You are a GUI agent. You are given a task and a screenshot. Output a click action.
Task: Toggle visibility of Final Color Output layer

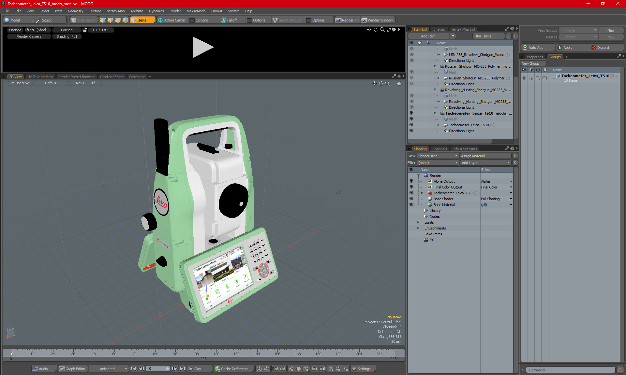coord(411,187)
